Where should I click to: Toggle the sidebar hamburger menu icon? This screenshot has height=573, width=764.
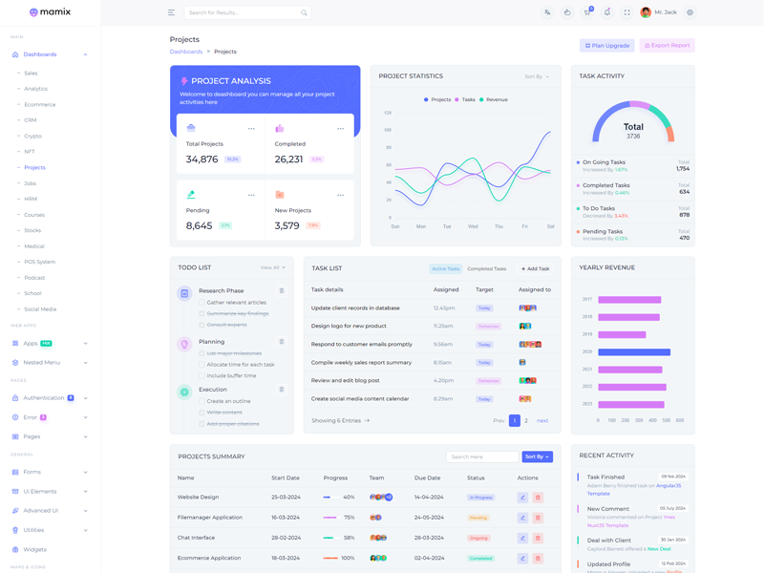(171, 12)
